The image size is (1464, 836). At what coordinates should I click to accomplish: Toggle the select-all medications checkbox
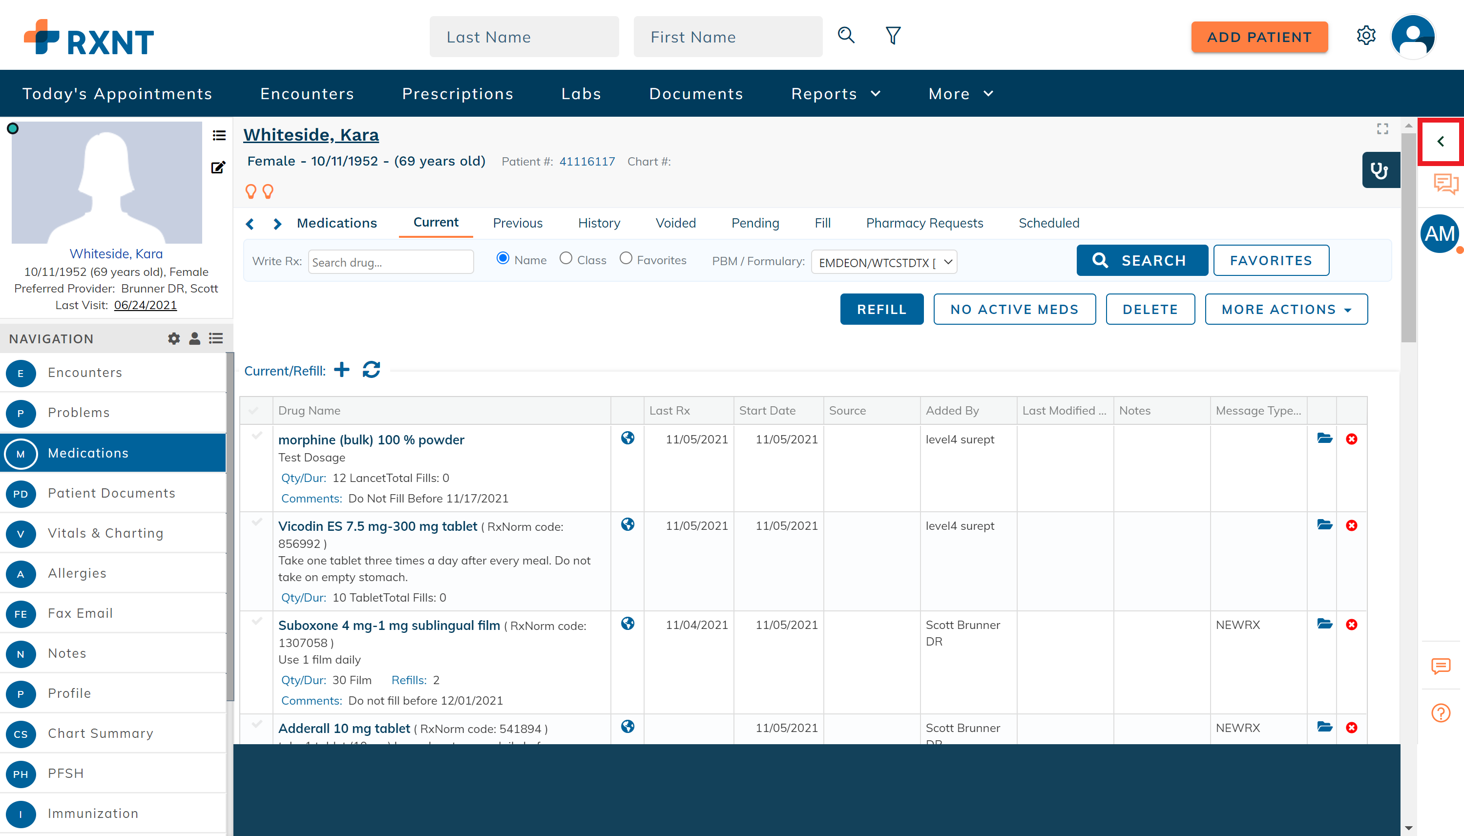[x=254, y=411]
